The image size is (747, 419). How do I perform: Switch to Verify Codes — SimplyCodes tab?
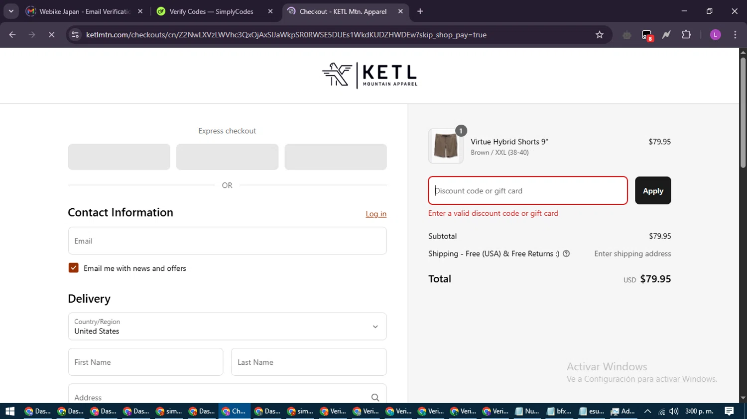tap(211, 11)
